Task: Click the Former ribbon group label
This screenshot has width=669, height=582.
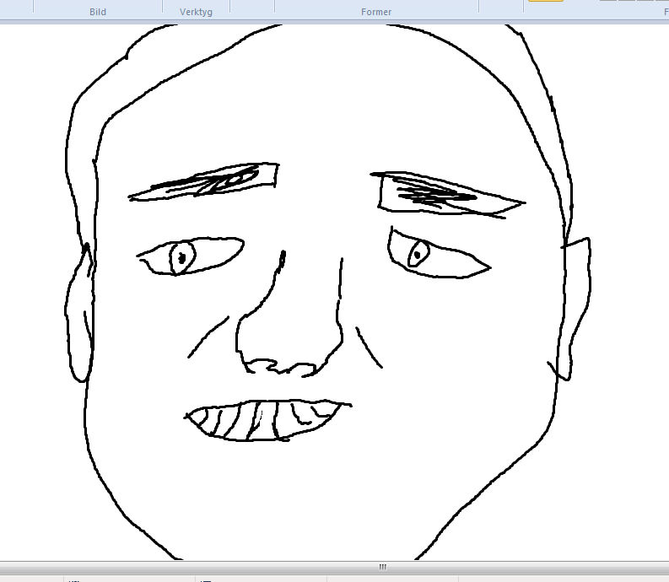Action: [x=376, y=12]
